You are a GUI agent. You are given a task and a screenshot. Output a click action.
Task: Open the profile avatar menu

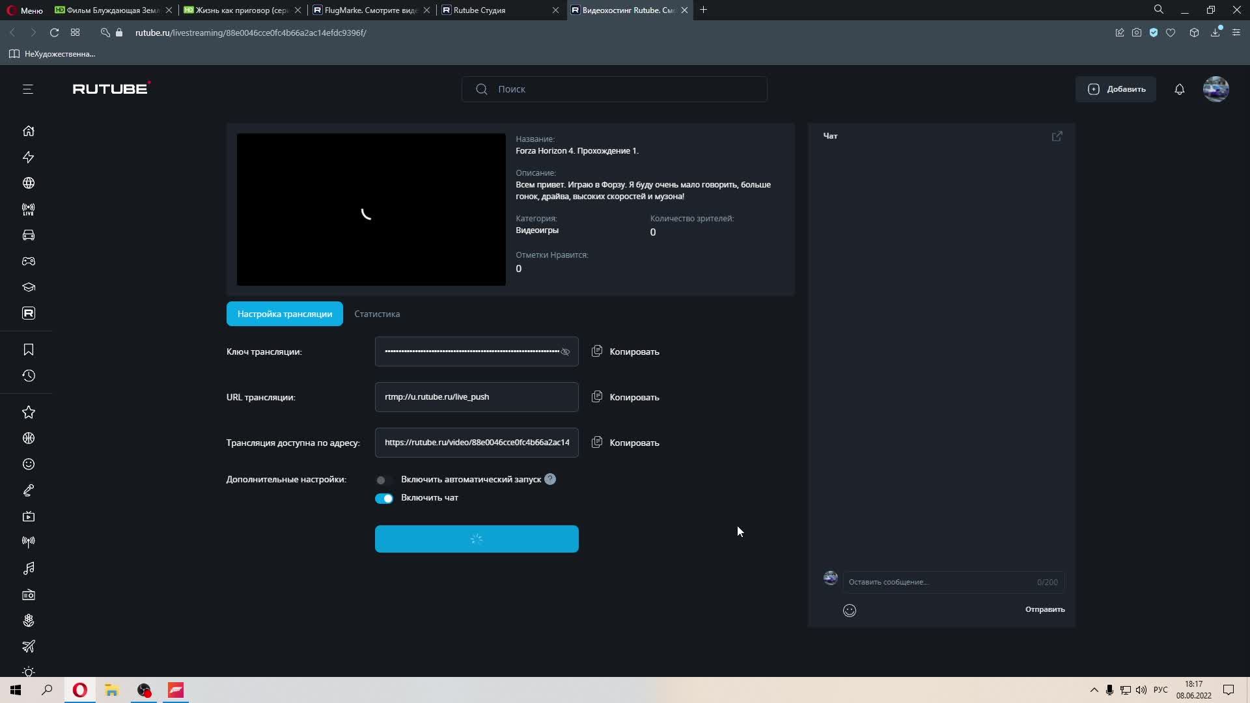[x=1215, y=89]
